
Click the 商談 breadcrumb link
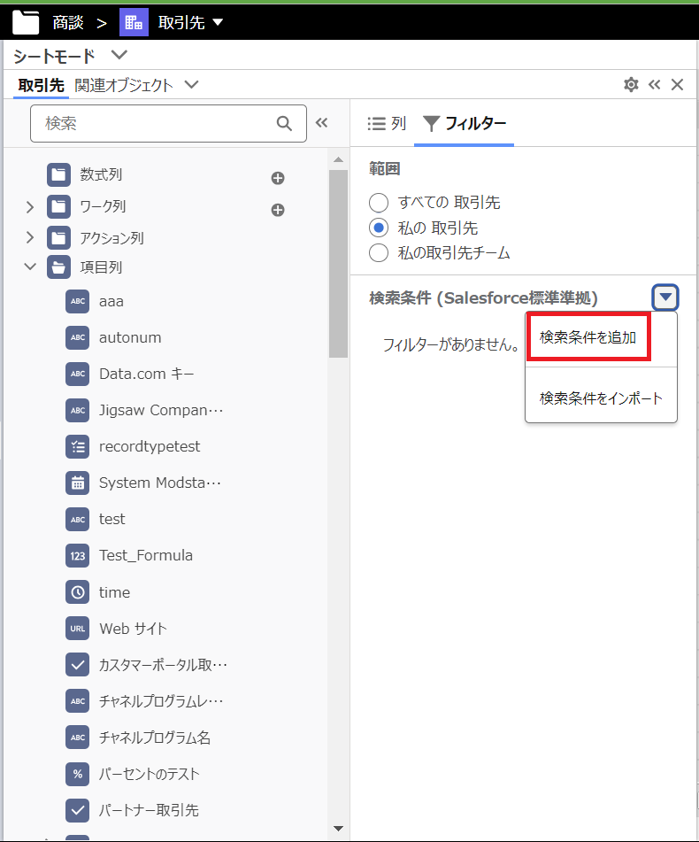tap(68, 22)
